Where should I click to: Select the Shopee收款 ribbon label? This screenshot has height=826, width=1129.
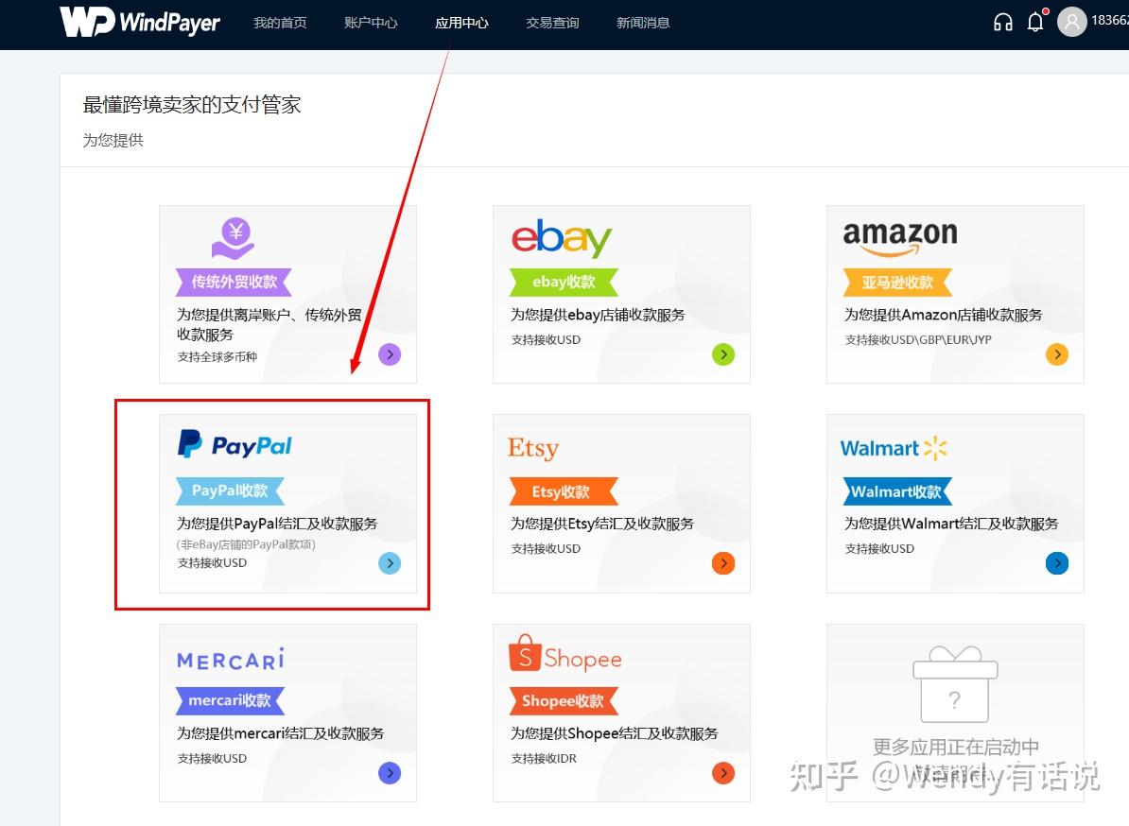pos(564,701)
